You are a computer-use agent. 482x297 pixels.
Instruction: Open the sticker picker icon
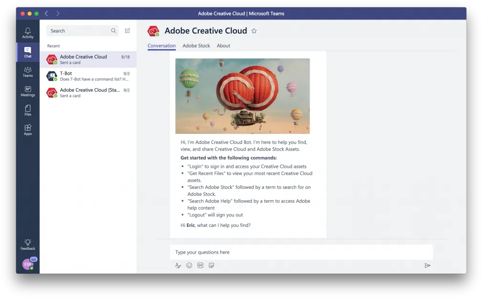[211, 266]
